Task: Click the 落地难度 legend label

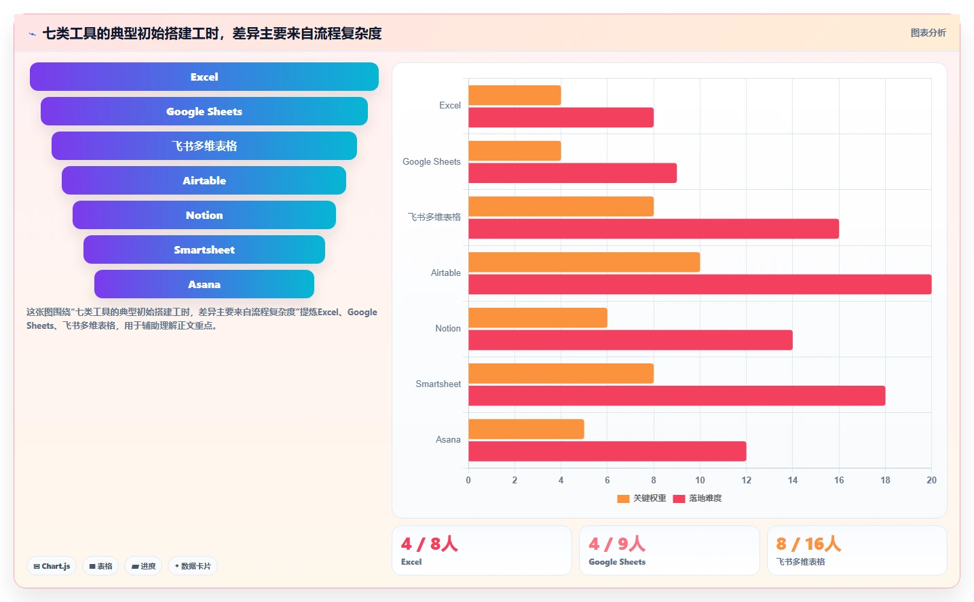Action: tap(705, 498)
